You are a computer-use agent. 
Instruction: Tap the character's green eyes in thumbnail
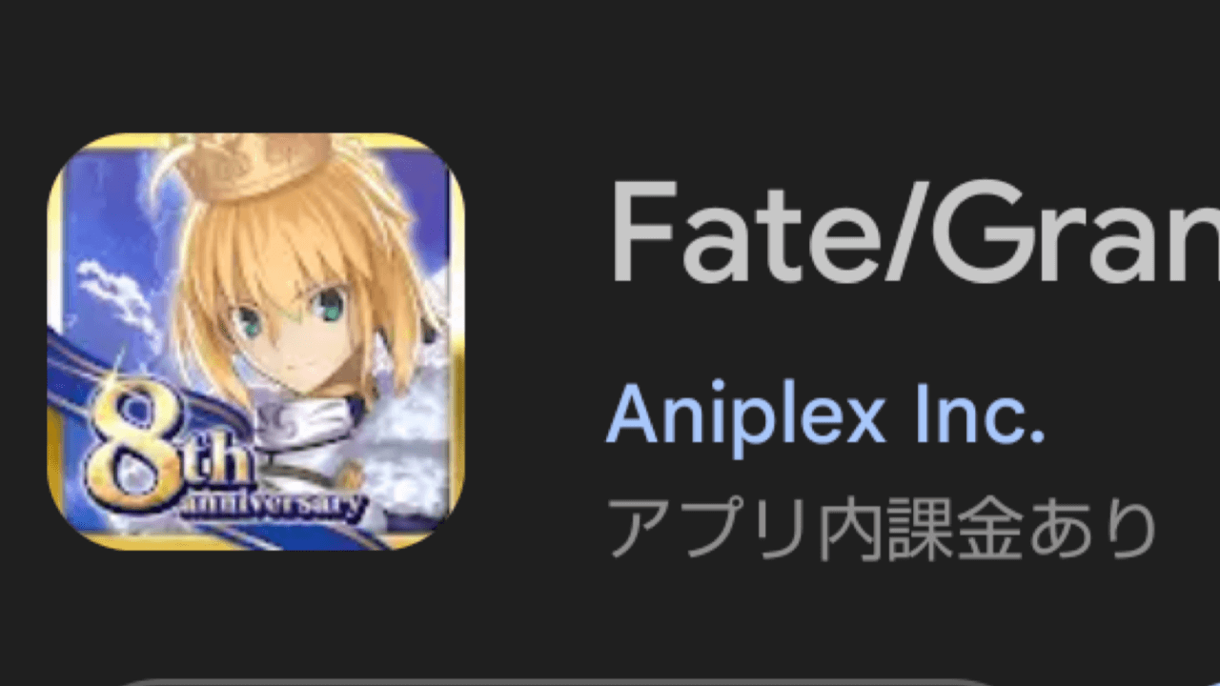pos(288,315)
